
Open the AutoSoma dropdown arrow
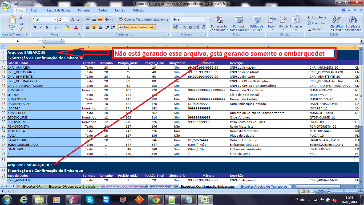coord(327,17)
